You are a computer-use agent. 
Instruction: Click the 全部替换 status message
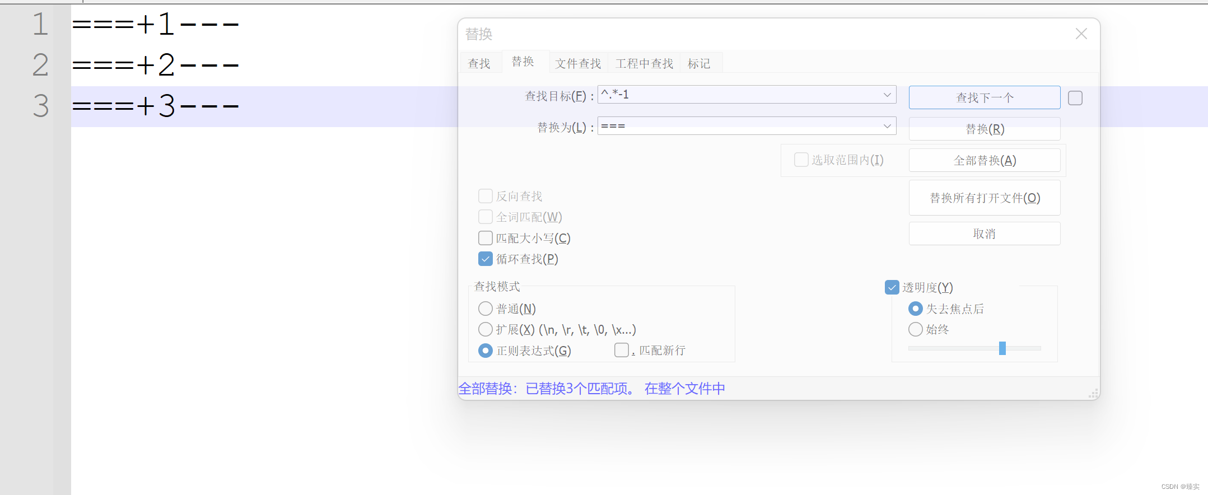591,389
